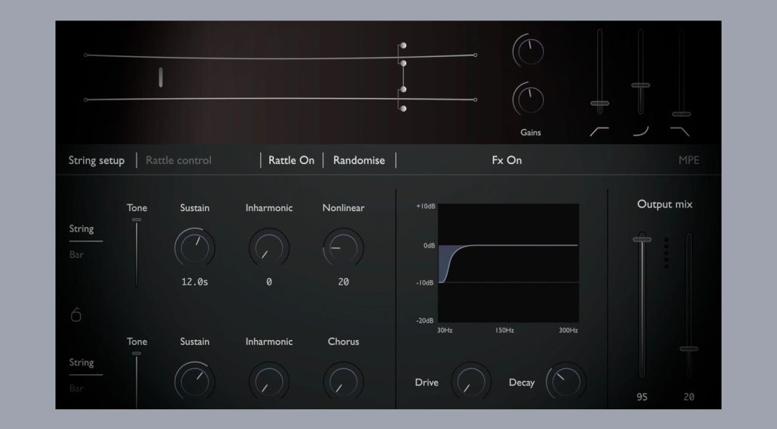Image resolution: width=777 pixels, height=429 pixels.
Task: Select the low-pass filter shape icon
Action: coord(680,131)
